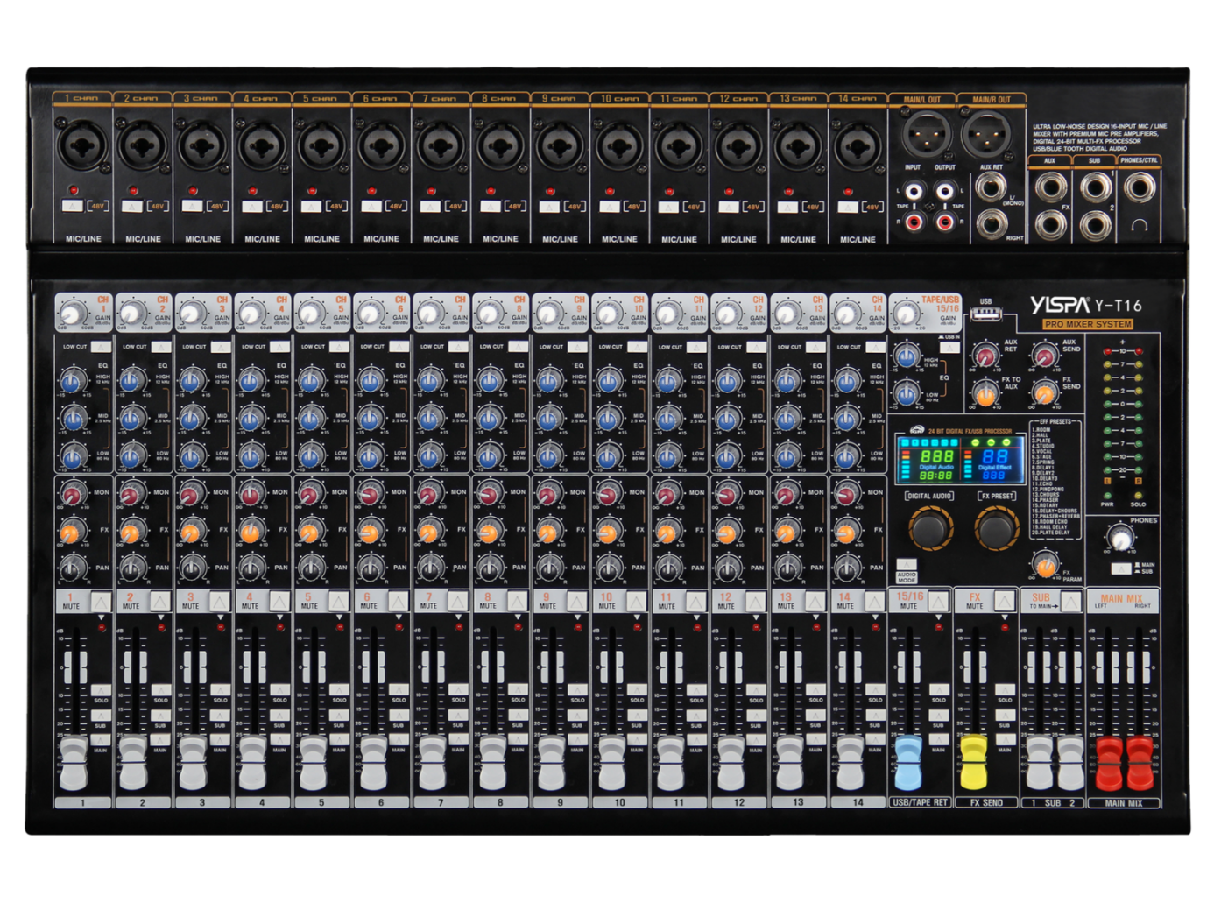Click the SOLO button on channel 3

[220, 690]
